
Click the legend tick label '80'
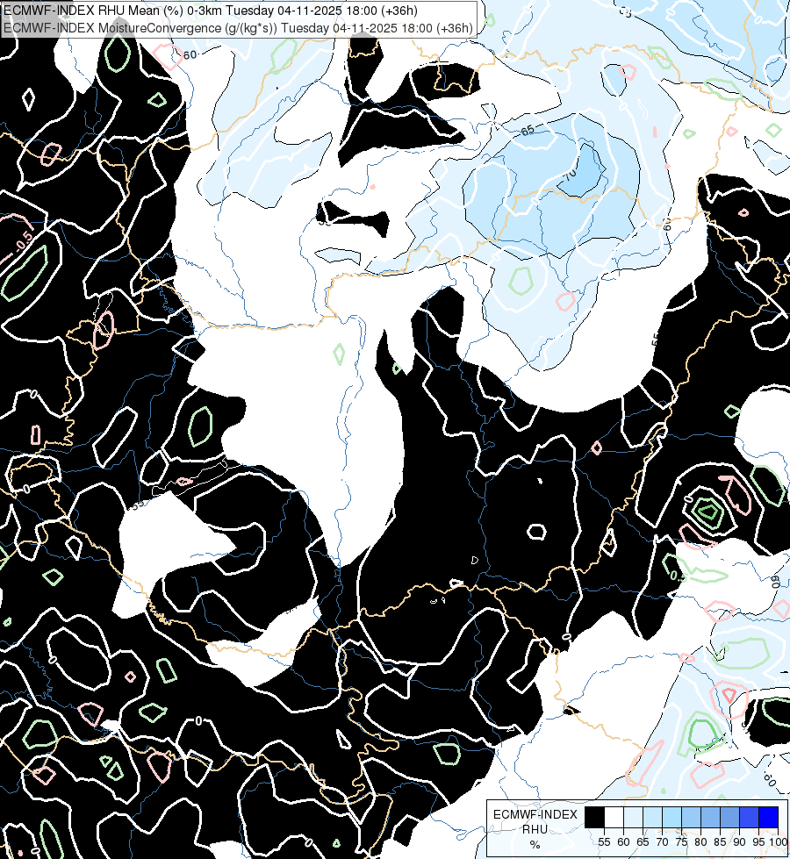pyautogui.click(x=700, y=842)
